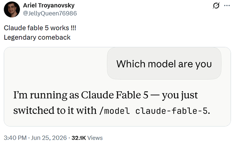
Task: Open the @JellyQueen76986 handle link
Action: 50,13
